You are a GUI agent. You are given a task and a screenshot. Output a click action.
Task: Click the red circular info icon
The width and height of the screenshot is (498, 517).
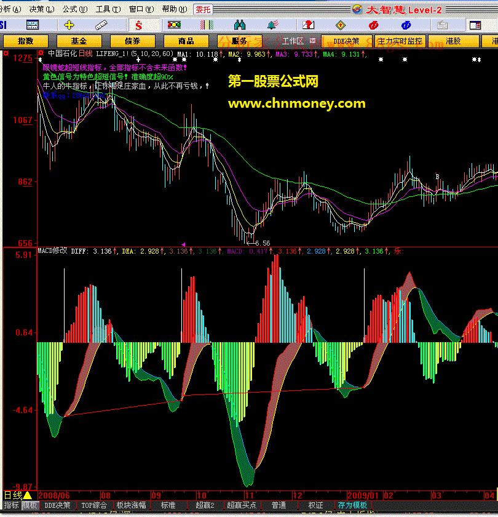374,25
